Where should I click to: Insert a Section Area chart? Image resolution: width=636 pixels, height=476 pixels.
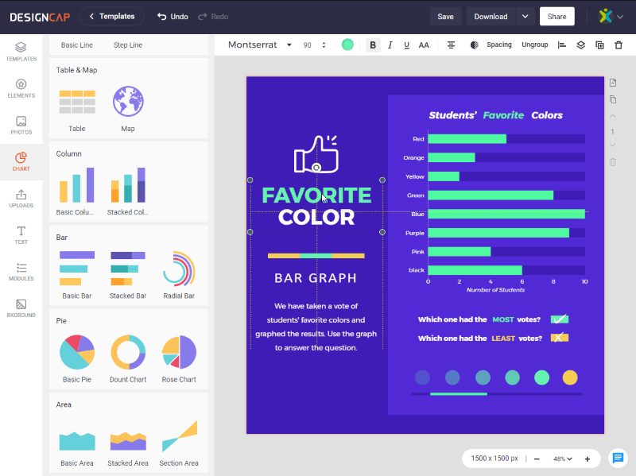click(179, 443)
